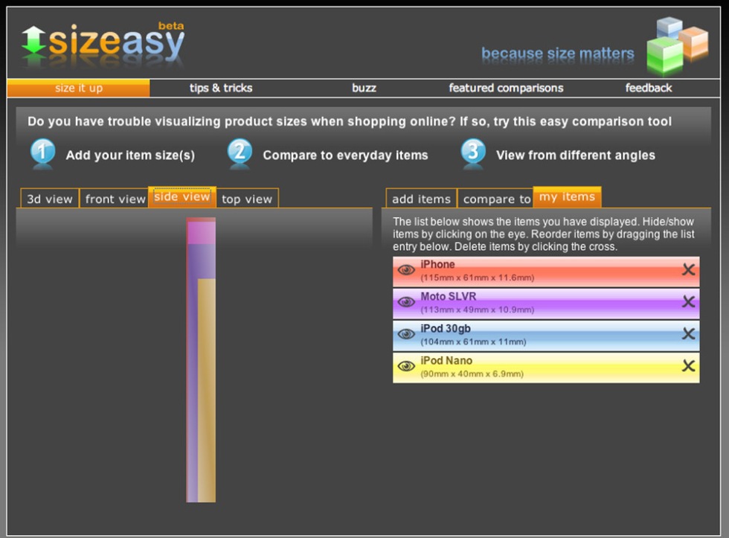Click the colored cubes icon in header
The width and height of the screenshot is (729, 538).
coord(675,45)
